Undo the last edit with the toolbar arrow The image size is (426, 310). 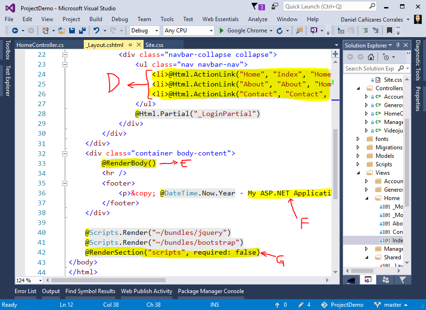(x=96, y=31)
